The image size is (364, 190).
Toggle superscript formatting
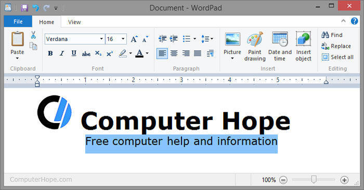(110, 53)
